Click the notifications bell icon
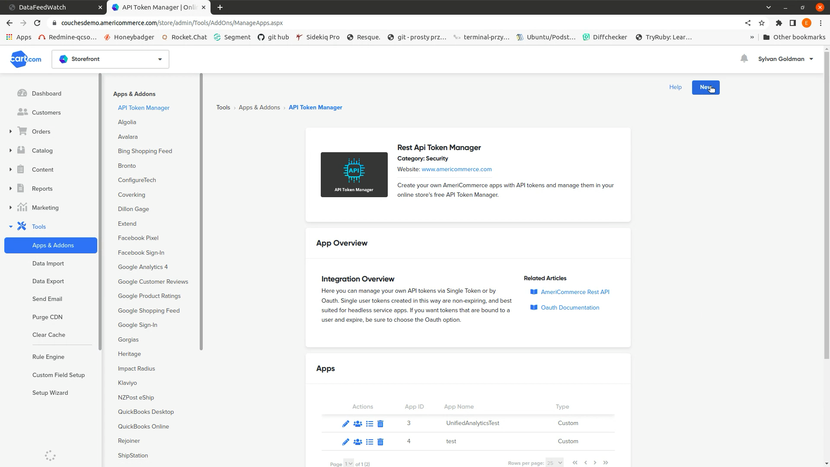This screenshot has width=830, height=467. tap(744, 58)
